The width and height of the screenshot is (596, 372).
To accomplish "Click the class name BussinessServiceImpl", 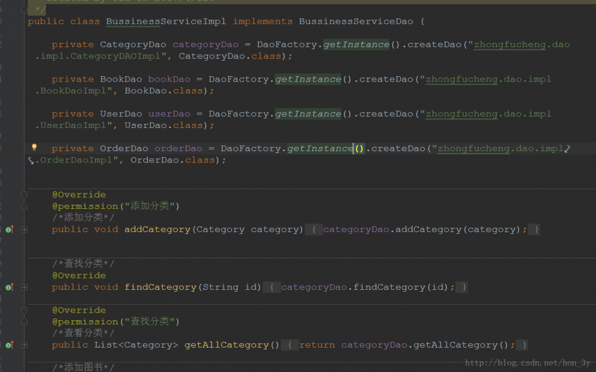I will click(166, 21).
